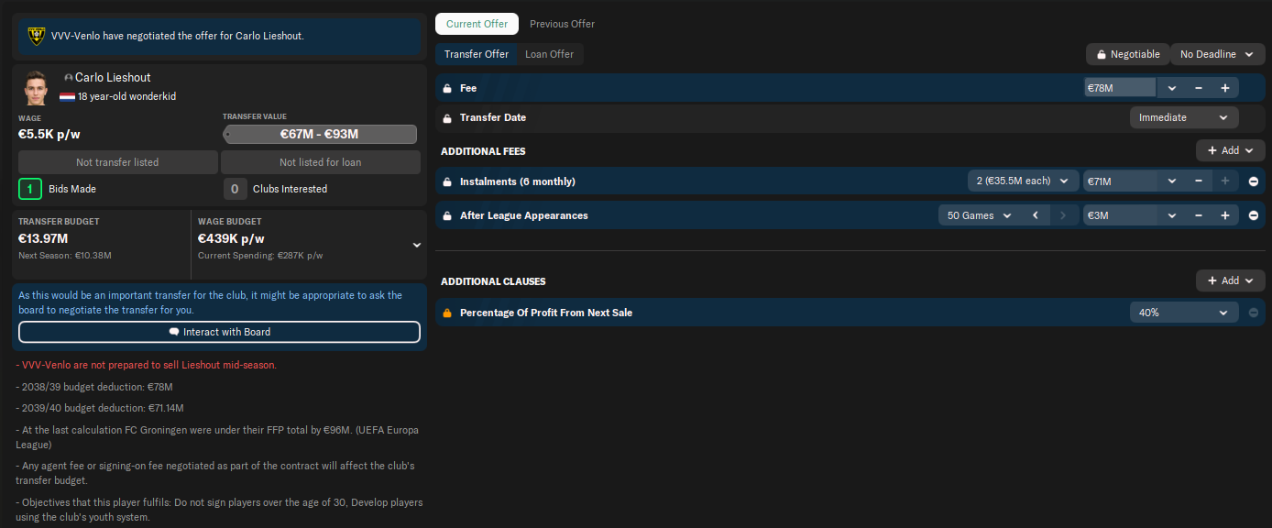
Task: Click the Not listed for loan button
Action: 321,162
